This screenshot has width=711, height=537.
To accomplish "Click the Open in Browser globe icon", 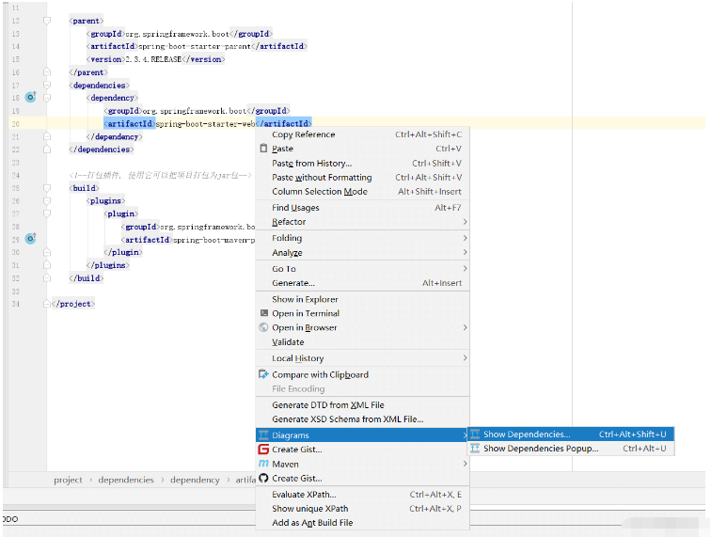I will [263, 327].
